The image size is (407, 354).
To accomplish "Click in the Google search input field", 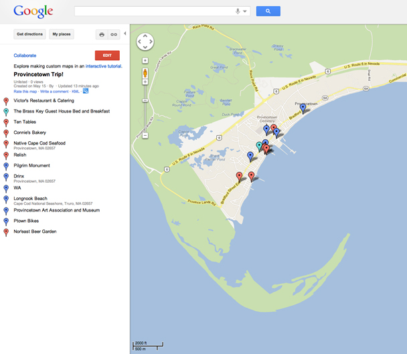I will [154, 11].
